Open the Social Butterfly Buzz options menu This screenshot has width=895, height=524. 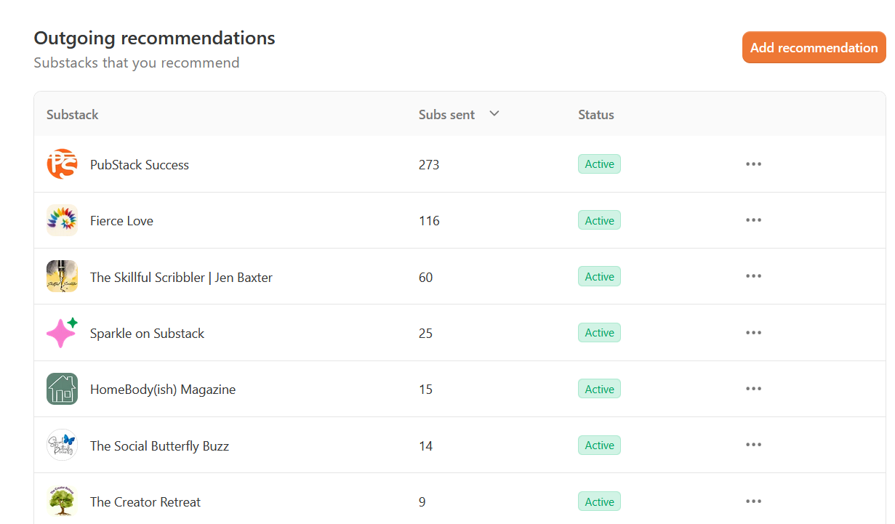tap(753, 445)
